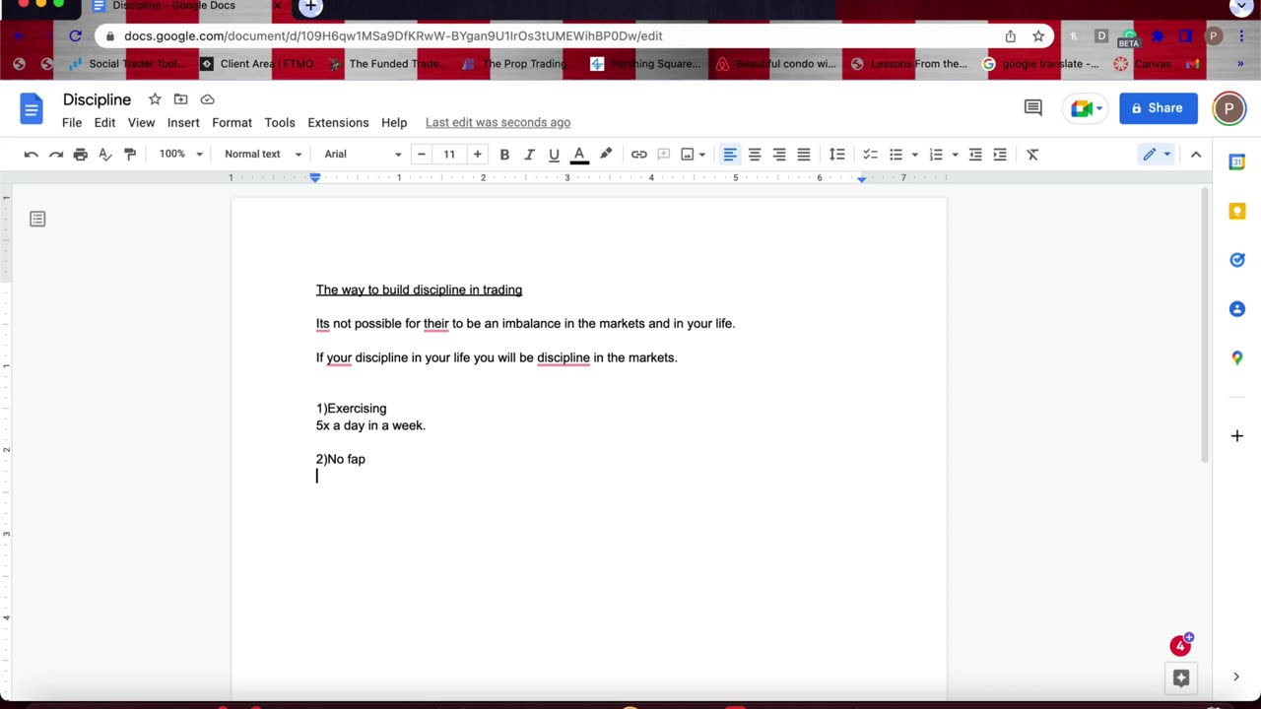Open the insert image dropdown
Image resolution: width=1261 pixels, height=709 pixels.
click(x=694, y=155)
